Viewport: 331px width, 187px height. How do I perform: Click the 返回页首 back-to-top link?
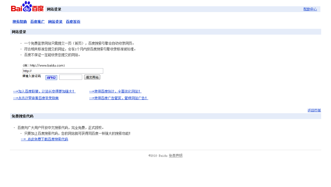click(x=314, y=110)
